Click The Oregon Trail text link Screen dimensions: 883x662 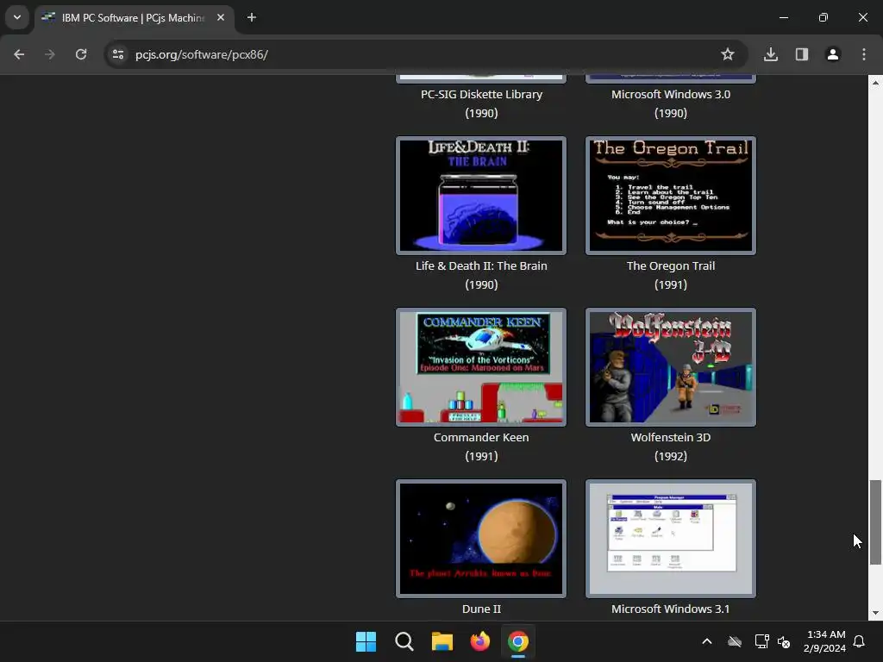coord(671,265)
